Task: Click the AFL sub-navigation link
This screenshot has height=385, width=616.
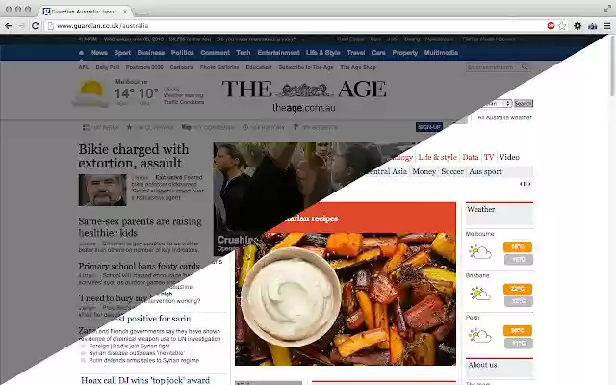Action: pos(84,67)
